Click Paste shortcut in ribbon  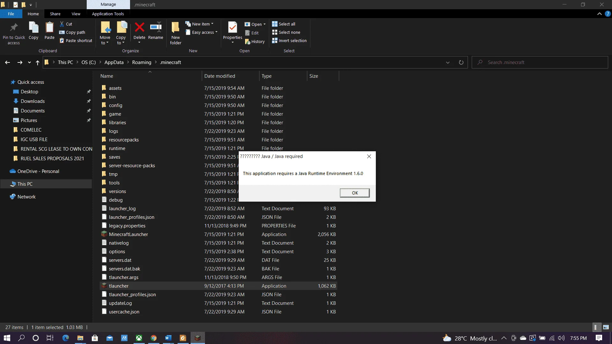(x=76, y=40)
